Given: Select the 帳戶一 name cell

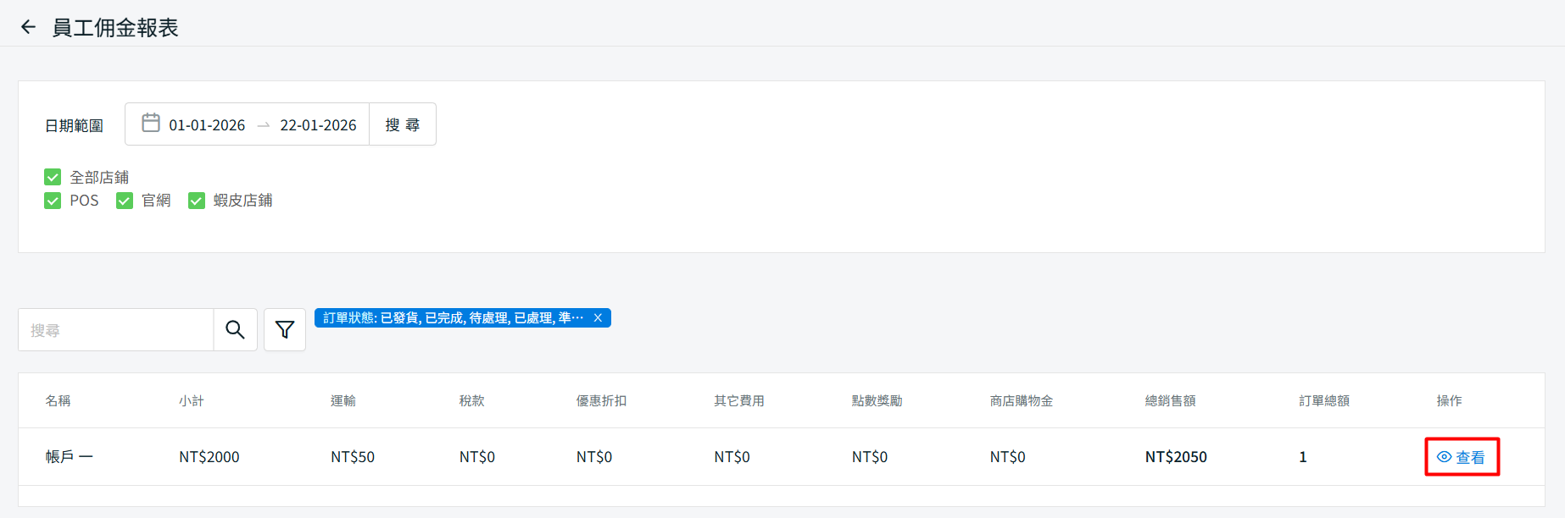Looking at the screenshot, I should coord(69,457).
